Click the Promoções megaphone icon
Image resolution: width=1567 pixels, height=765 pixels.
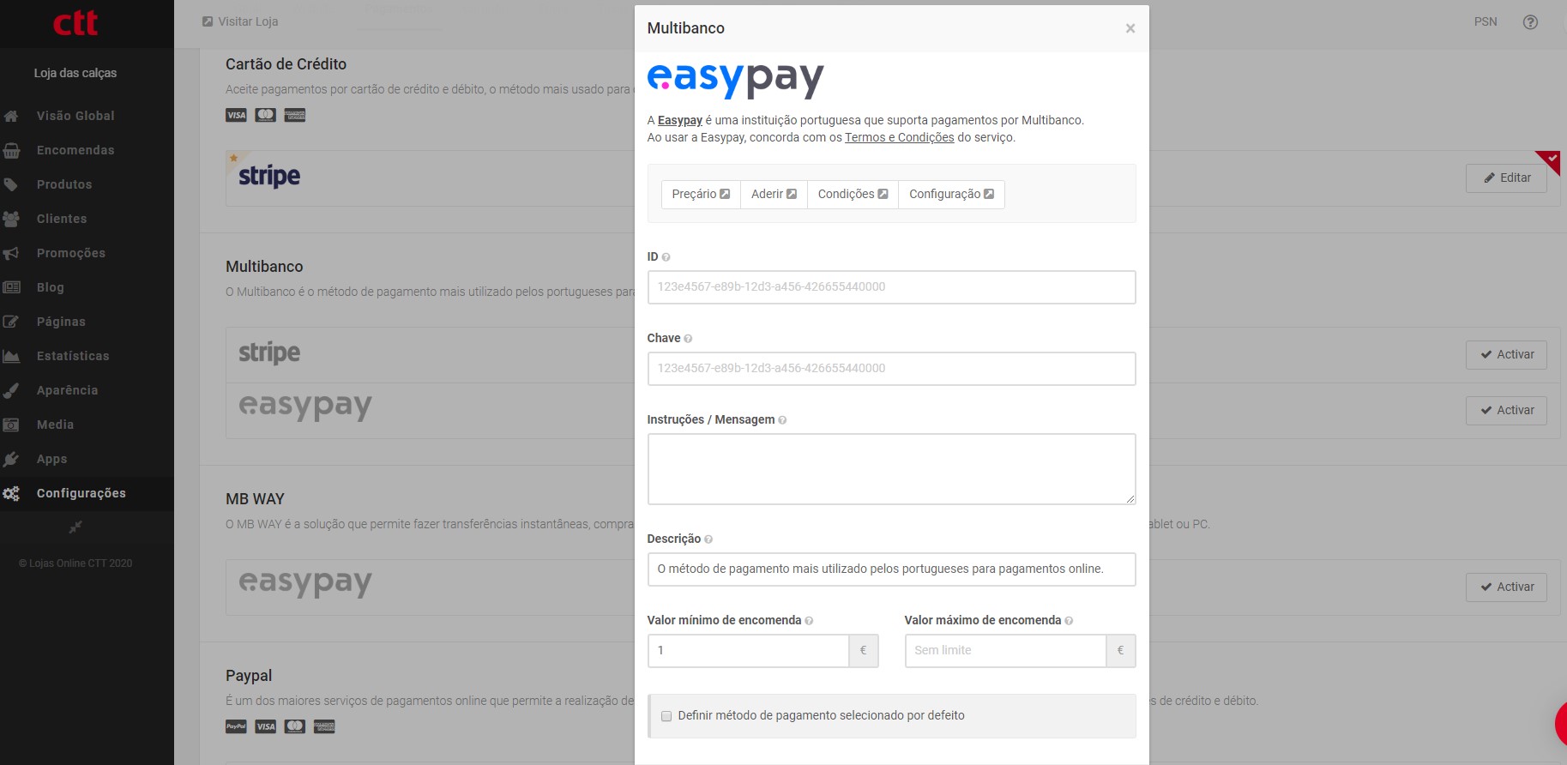(11, 254)
